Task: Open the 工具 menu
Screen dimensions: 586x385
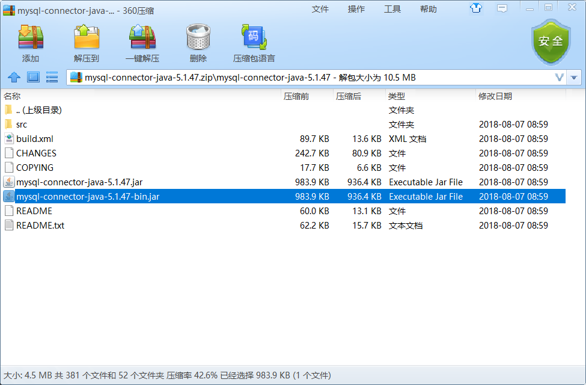Action: pos(392,10)
